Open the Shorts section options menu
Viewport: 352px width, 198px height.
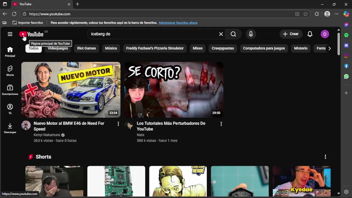click(325, 157)
